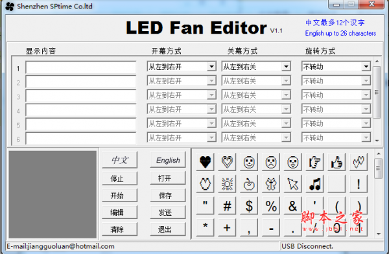Insert the double quote symbol

pyautogui.click(x=205, y=206)
